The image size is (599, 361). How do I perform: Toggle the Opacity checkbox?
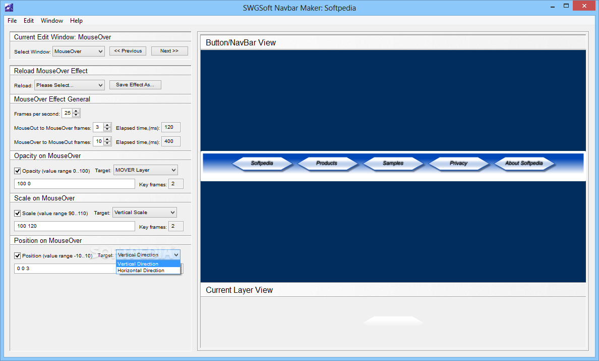17,171
